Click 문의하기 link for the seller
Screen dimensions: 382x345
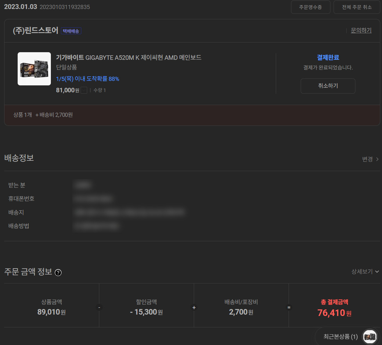tap(361, 30)
